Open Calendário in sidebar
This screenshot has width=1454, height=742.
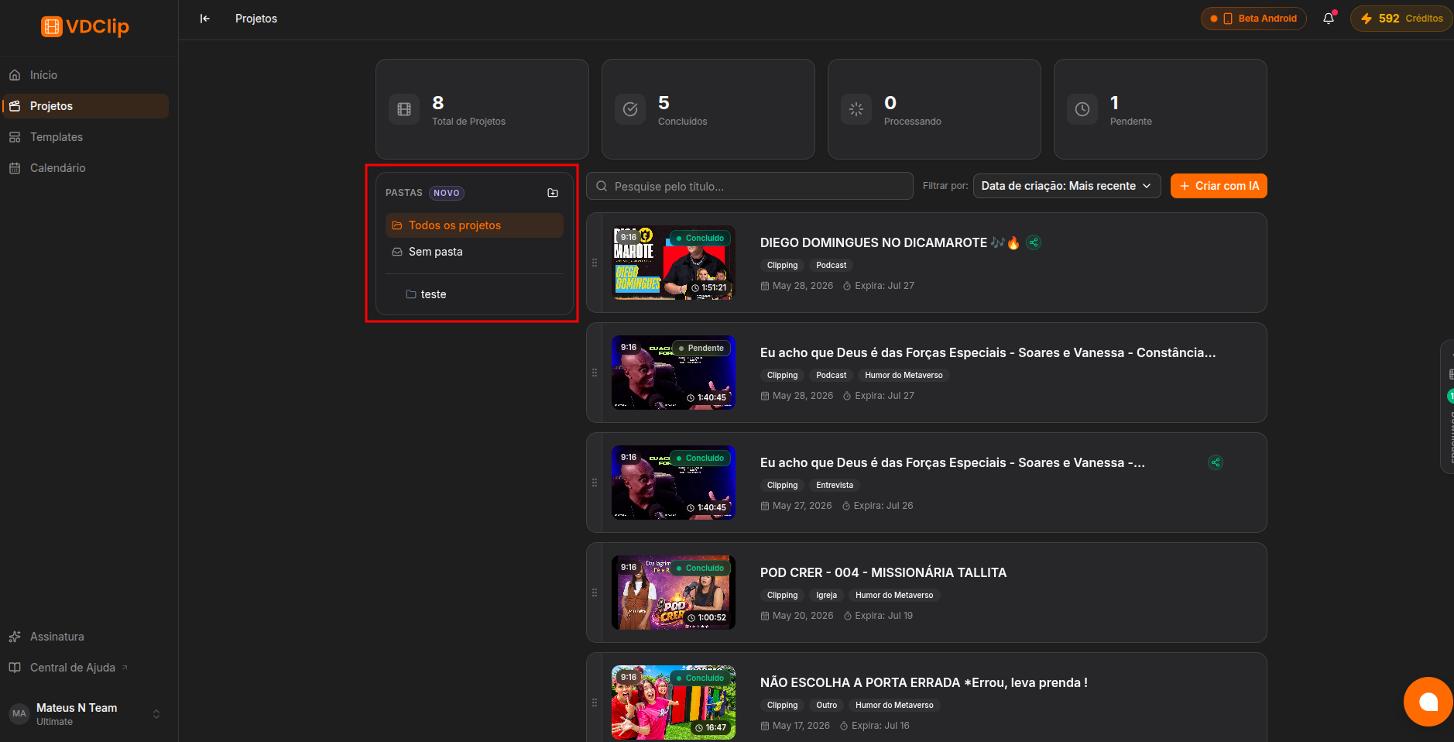[85, 168]
